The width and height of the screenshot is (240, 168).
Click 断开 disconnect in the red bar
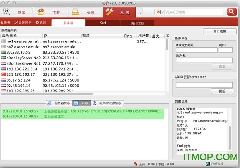click(x=6, y=23)
